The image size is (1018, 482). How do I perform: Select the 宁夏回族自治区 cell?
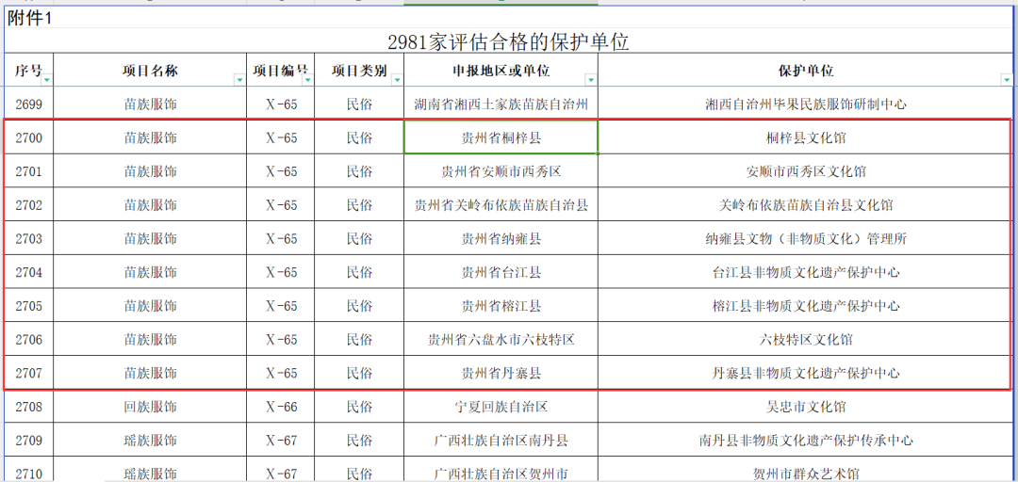501,407
